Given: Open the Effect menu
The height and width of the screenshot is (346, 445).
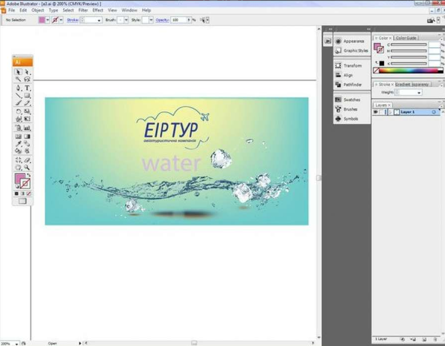Looking at the screenshot, I should (x=98, y=10).
